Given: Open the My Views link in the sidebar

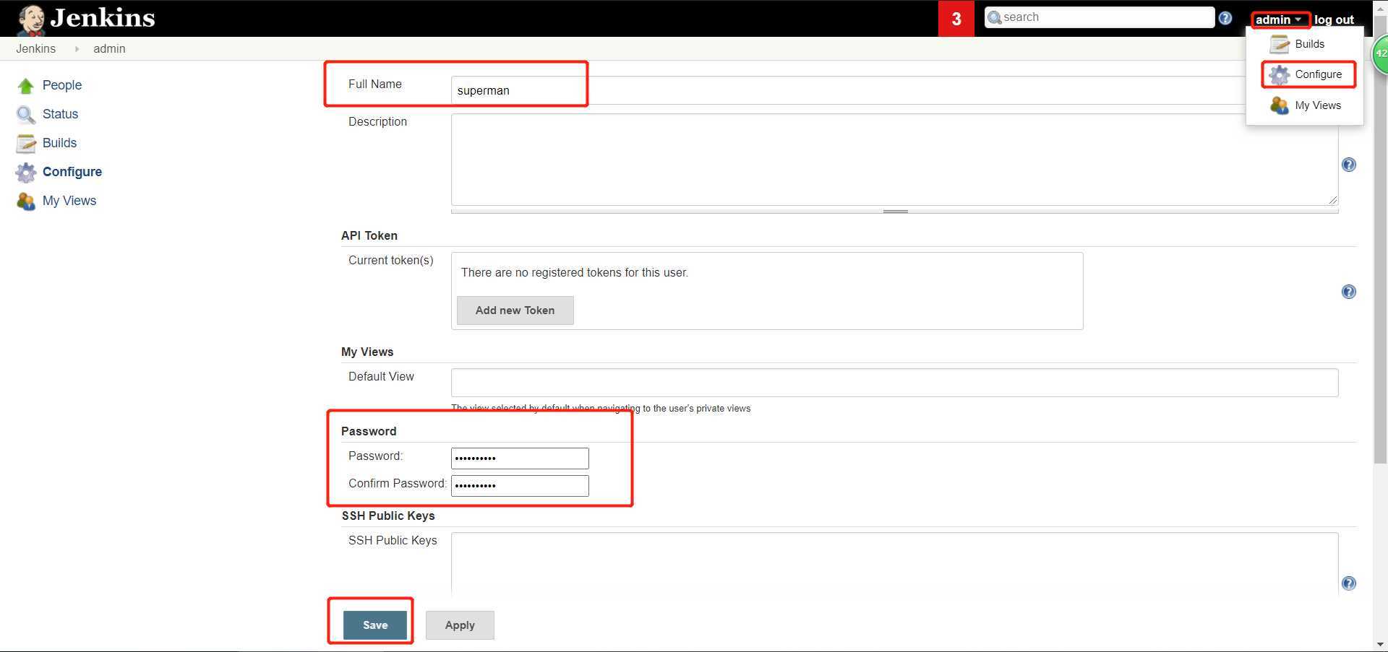Looking at the screenshot, I should tap(69, 201).
